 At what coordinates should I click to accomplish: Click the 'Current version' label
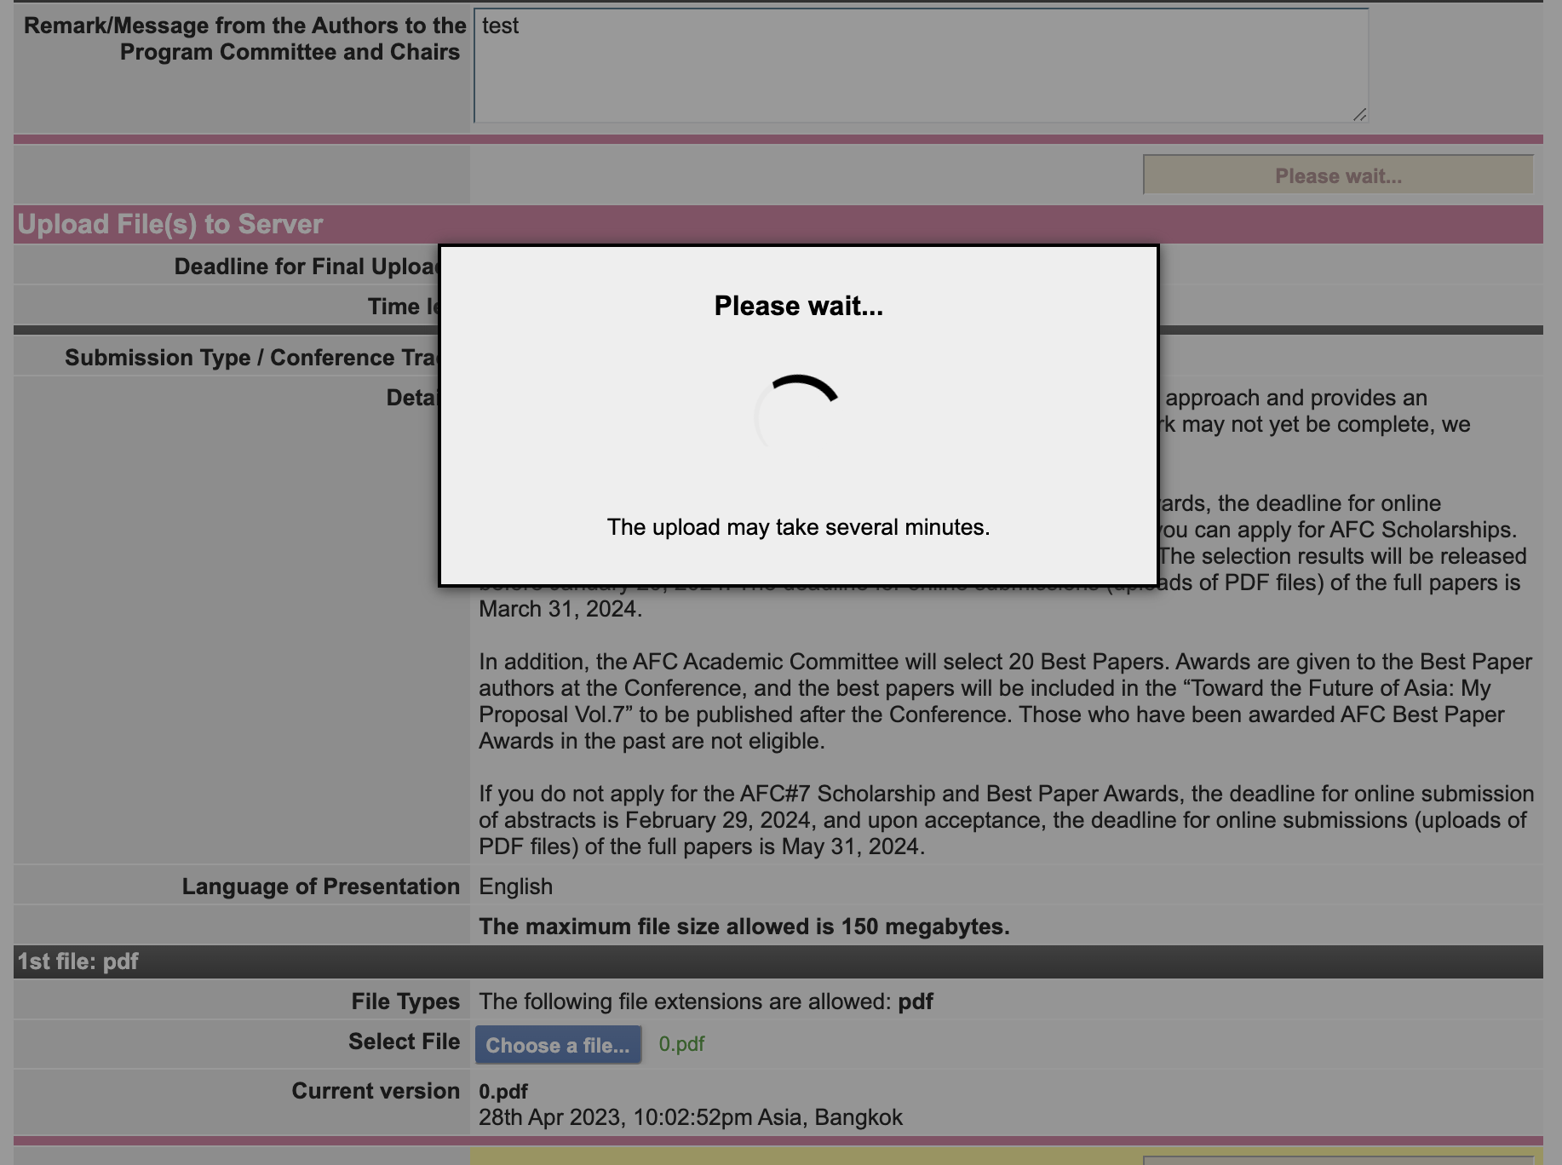tap(376, 1091)
